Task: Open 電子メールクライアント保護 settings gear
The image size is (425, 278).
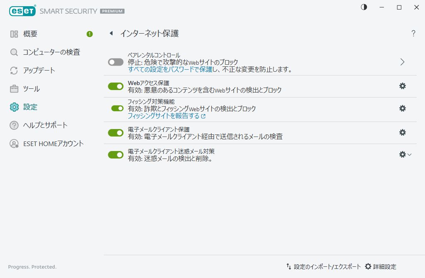Action: pos(402,132)
